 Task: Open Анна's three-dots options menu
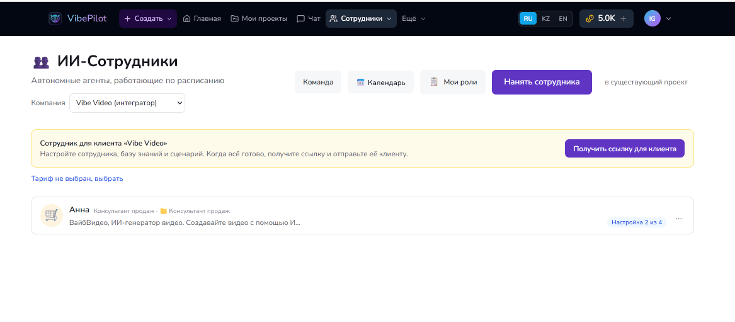[678, 219]
